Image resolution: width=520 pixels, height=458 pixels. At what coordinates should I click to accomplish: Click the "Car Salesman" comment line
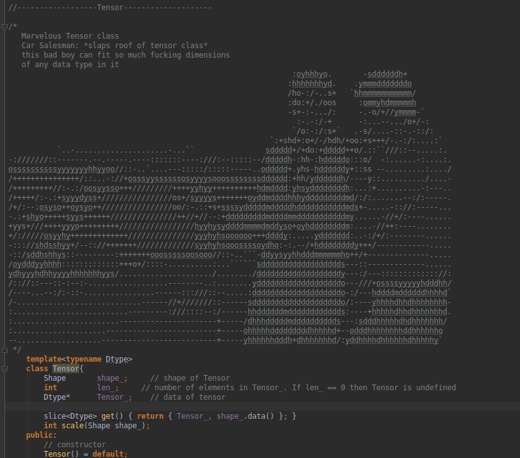(115, 46)
